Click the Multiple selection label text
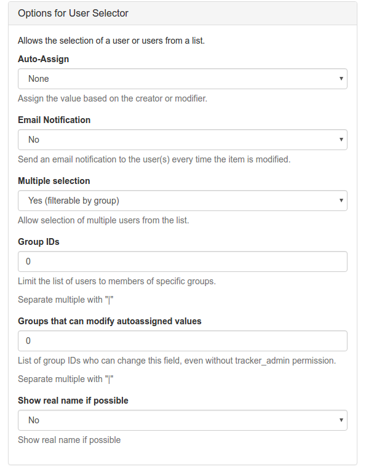366x467 pixels. pos(54,181)
